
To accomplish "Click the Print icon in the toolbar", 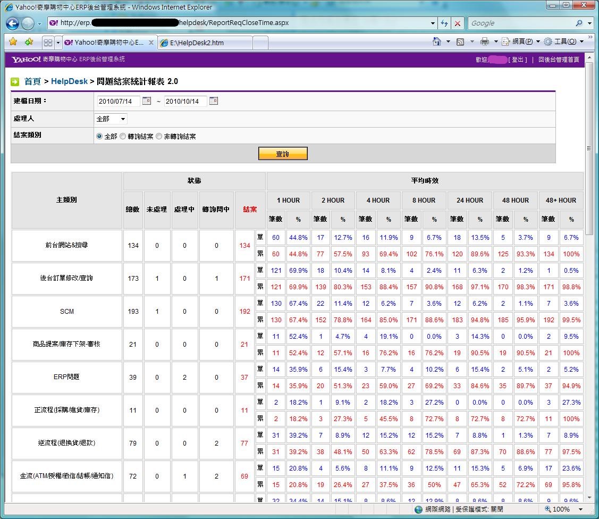I will pyautogui.click(x=484, y=41).
